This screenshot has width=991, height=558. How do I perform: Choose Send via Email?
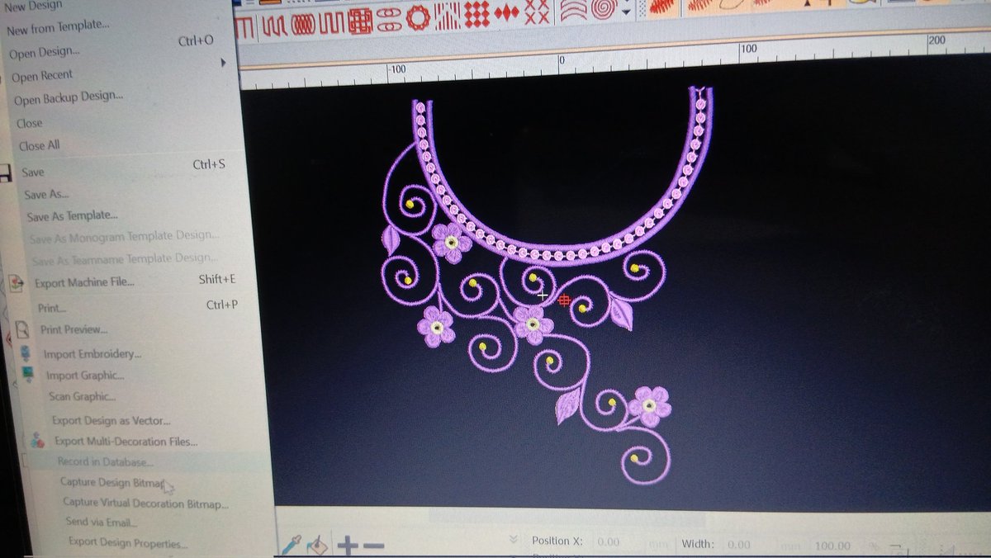pyautogui.click(x=102, y=523)
